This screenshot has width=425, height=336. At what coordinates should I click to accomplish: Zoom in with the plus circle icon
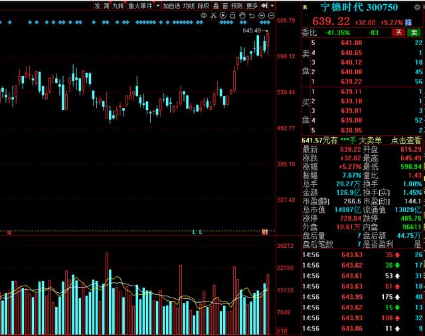pos(262,16)
